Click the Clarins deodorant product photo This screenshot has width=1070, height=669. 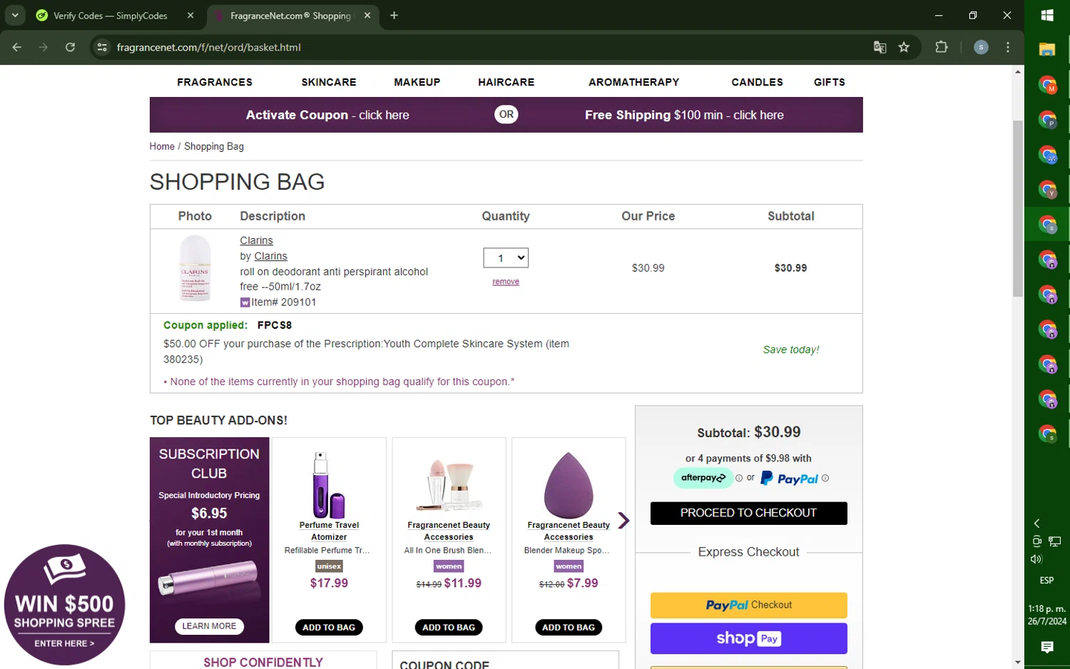(195, 268)
